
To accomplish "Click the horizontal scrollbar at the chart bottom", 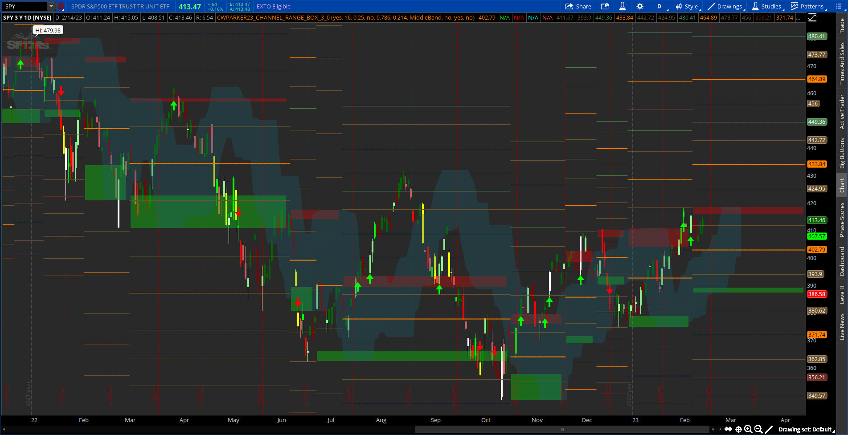I will point(561,429).
